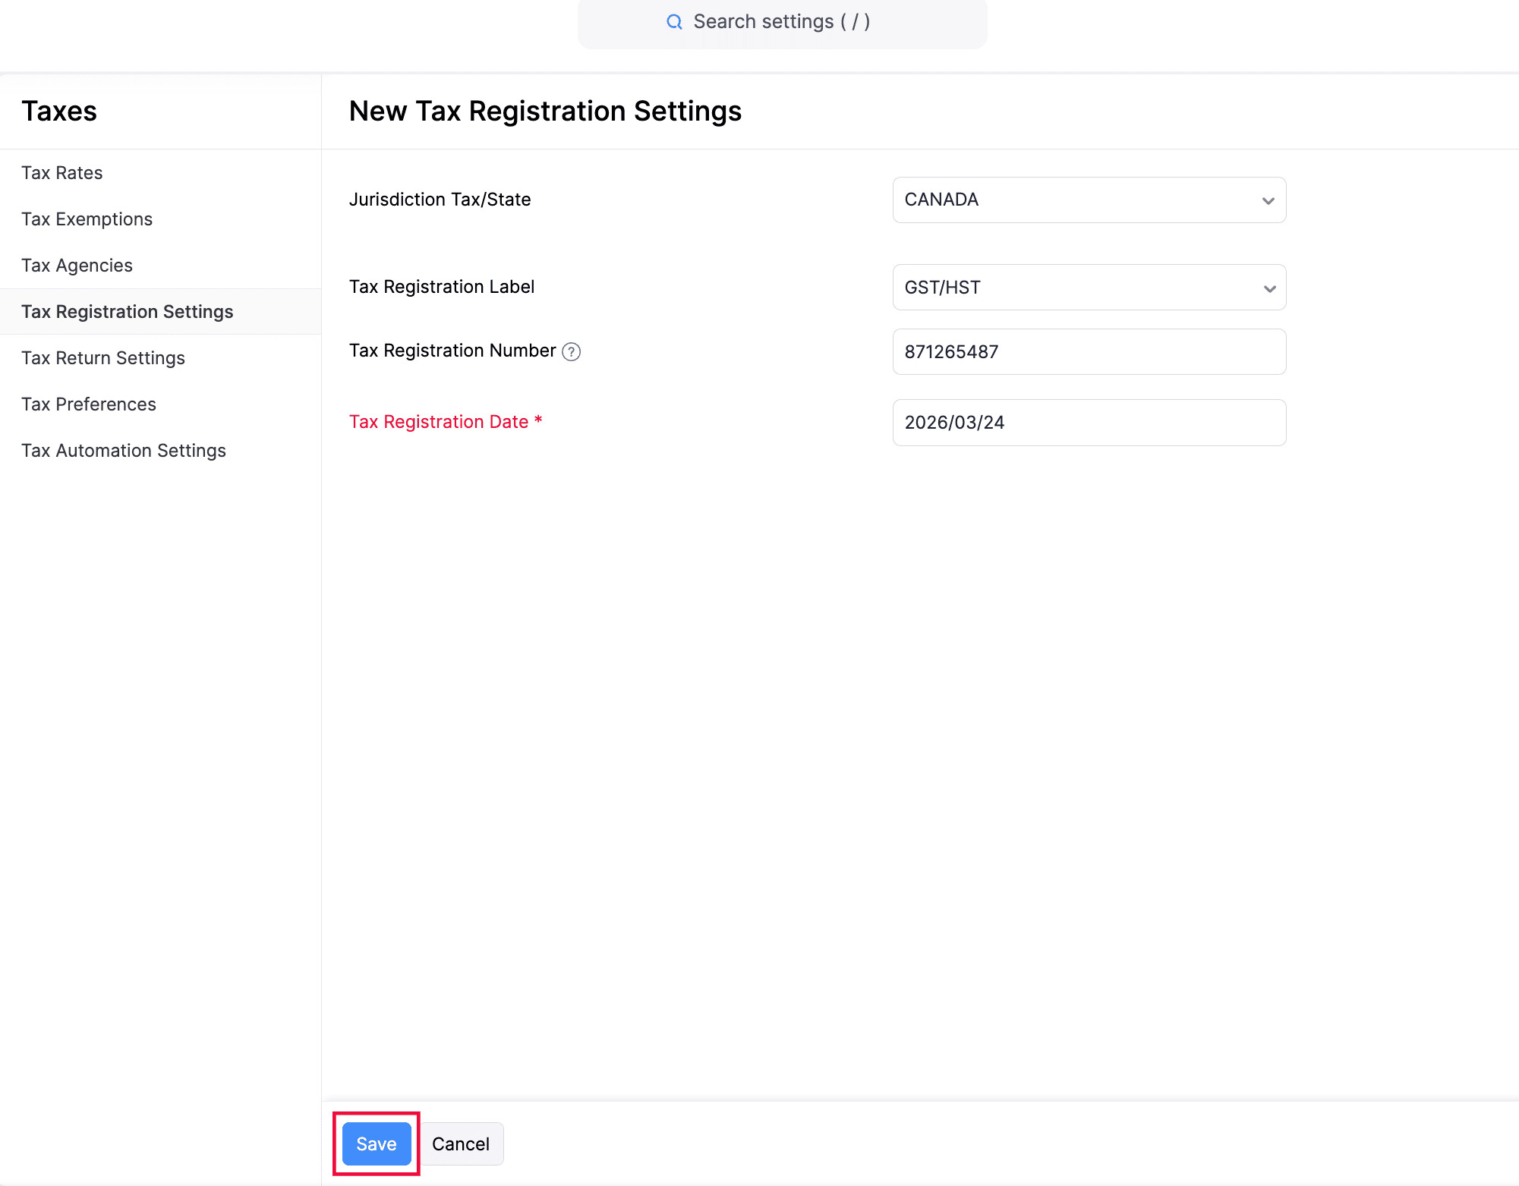Open Tax Return Settings
This screenshot has width=1519, height=1186.
point(103,358)
